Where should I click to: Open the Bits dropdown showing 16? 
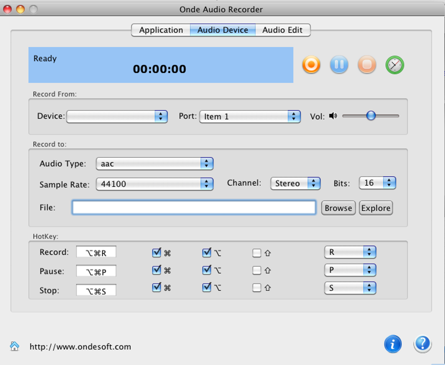pyautogui.click(x=377, y=183)
